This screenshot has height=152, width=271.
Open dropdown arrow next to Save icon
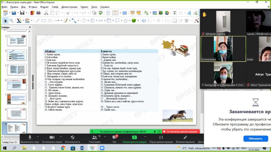[x=26, y=13]
